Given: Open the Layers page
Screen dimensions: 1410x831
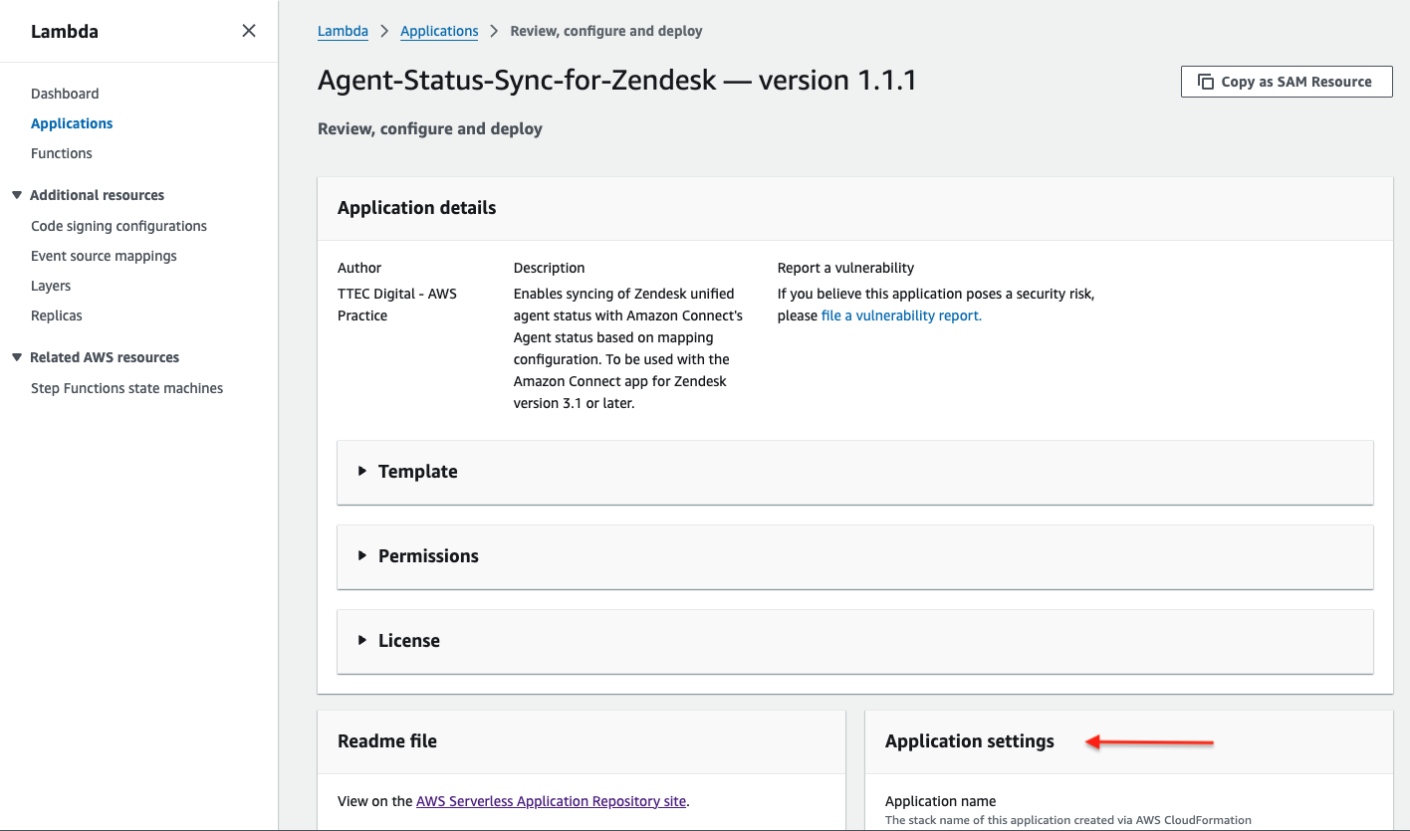Looking at the screenshot, I should point(51,286).
